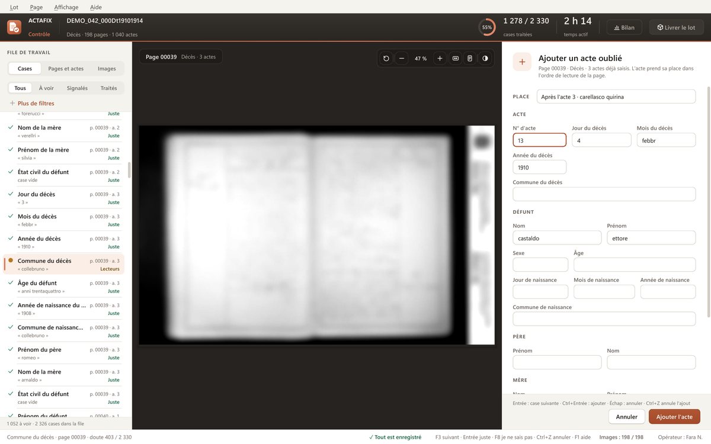
Task: Select the Prénom du père « romeo » row
Action: [63, 353]
